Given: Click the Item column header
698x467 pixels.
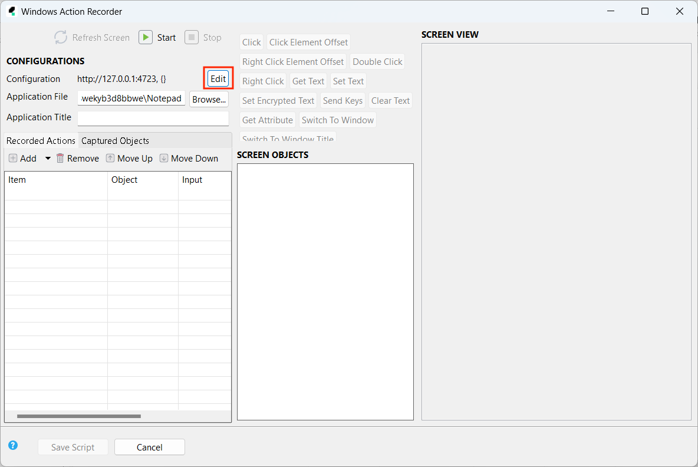Looking at the screenshot, I should [x=55, y=180].
